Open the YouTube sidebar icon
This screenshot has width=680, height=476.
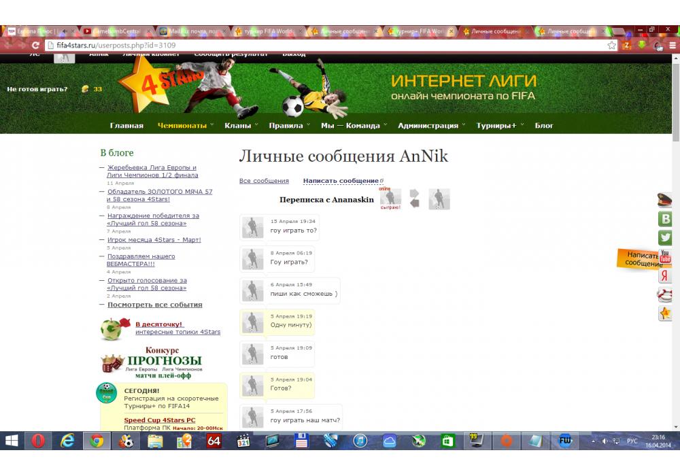(x=664, y=256)
